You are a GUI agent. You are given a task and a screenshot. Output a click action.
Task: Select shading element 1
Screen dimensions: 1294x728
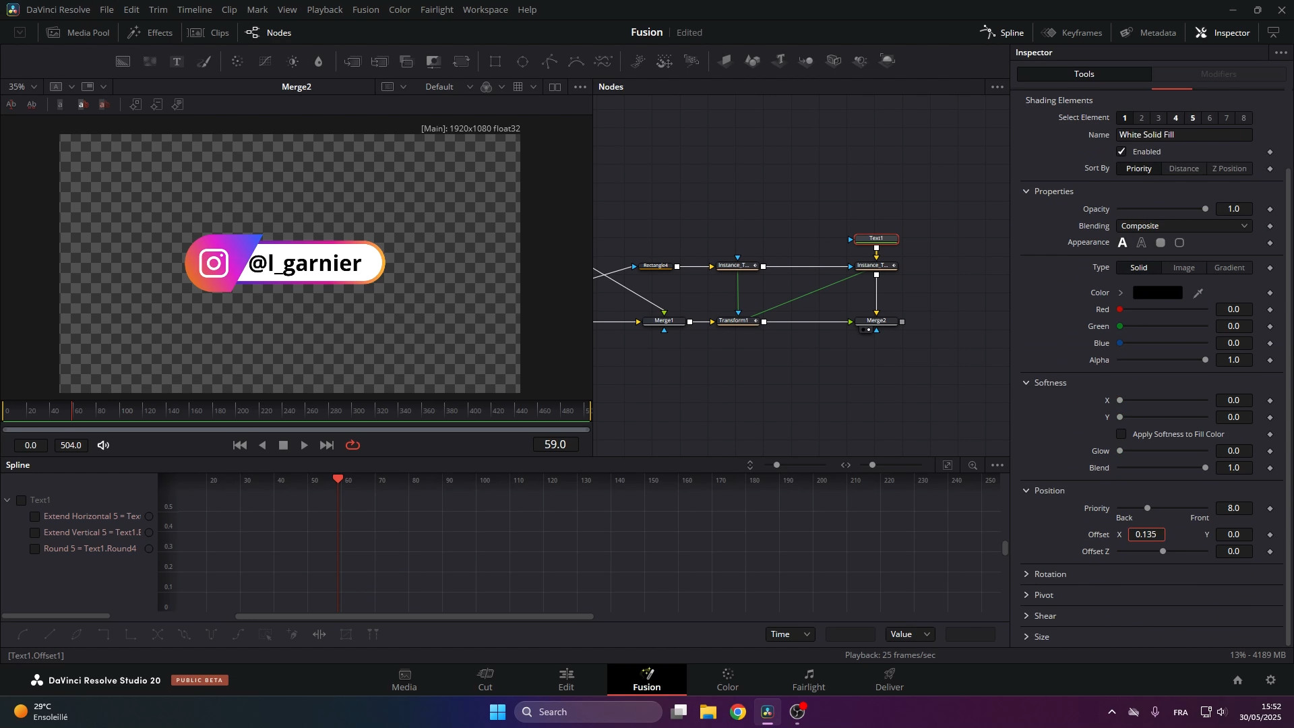[1125, 118]
